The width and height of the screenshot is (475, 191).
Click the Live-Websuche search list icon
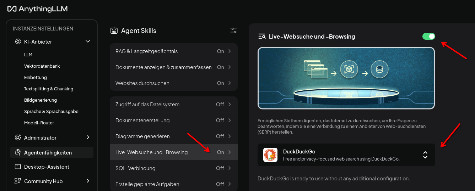(262, 36)
